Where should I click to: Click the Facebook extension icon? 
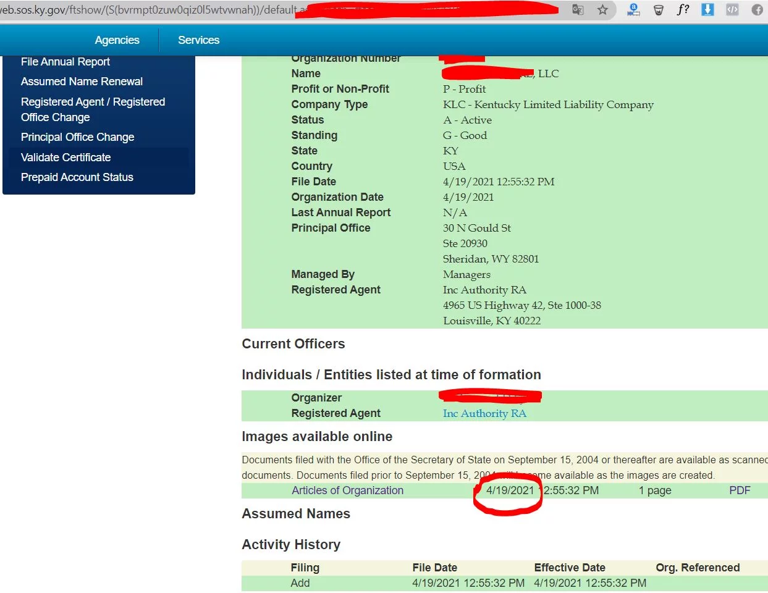pos(757,10)
